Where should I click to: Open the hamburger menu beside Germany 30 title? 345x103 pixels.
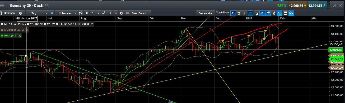2,5
